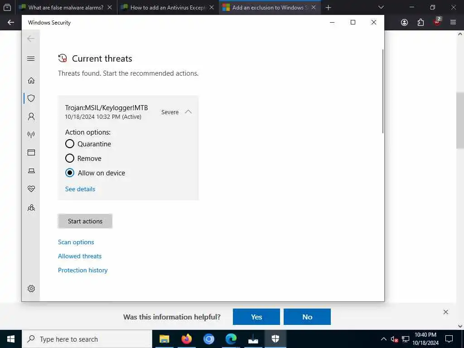Open the See details link

pyautogui.click(x=80, y=189)
